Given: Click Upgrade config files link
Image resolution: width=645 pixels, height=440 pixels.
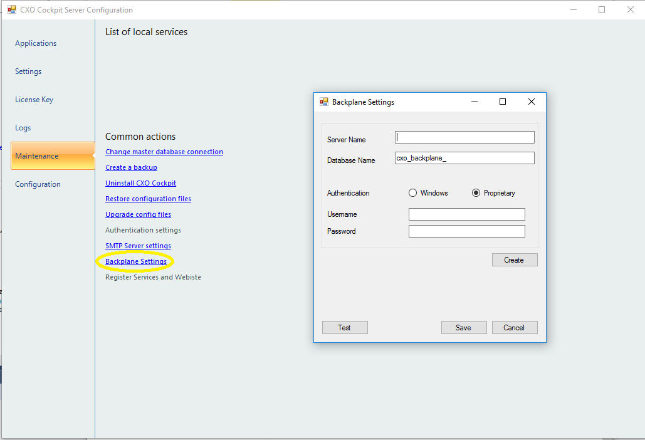Looking at the screenshot, I should [138, 214].
